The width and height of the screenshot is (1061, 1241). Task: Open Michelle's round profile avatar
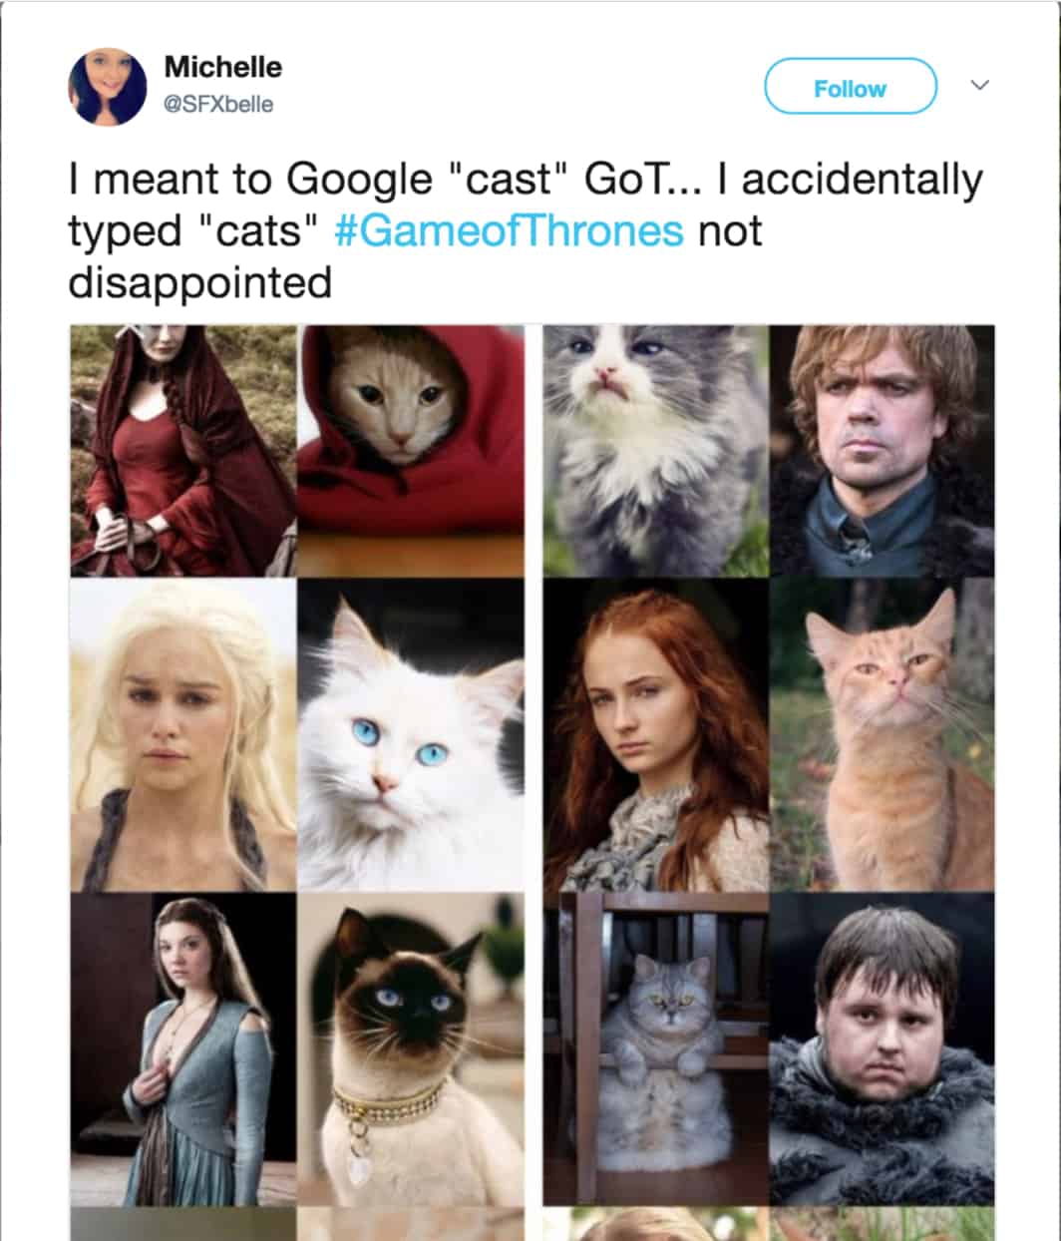pyautogui.click(x=107, y=87)
